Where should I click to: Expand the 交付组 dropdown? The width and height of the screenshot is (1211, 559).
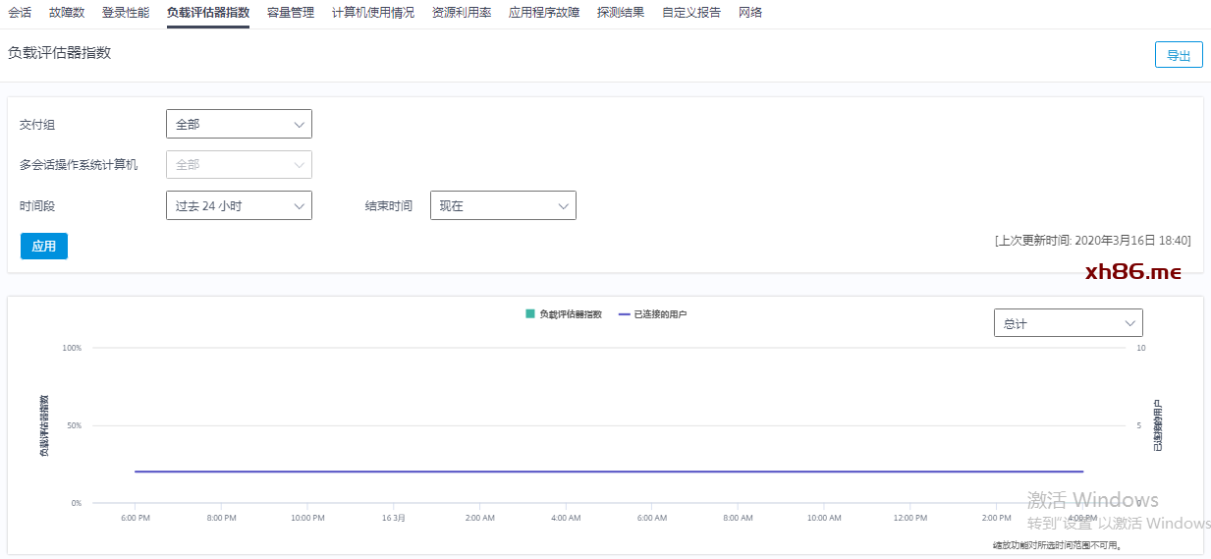coord(239,124)
